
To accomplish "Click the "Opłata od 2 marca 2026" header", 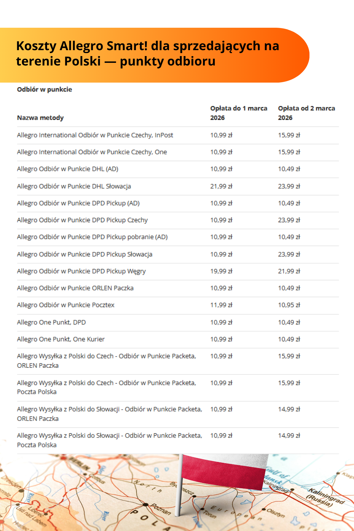I will pos(306,113).
